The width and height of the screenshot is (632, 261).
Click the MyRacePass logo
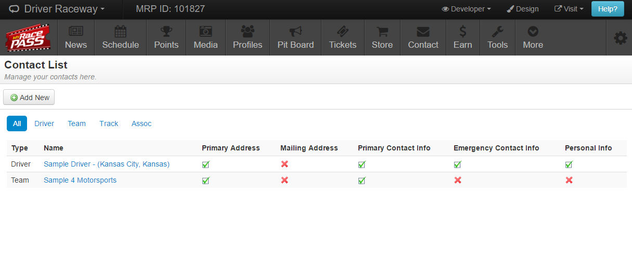point(28,38)
